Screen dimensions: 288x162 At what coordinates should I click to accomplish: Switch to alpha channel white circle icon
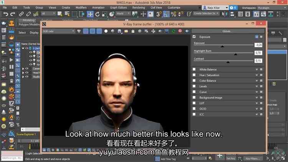click(106, 31)
